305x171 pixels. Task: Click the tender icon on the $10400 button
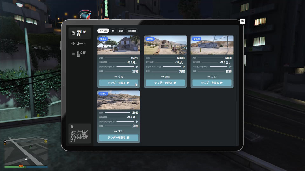[x=175, y=83]
